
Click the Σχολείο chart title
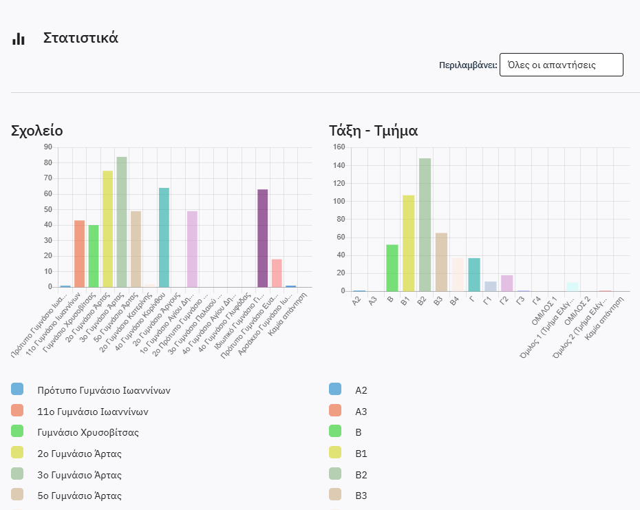(36, 131)
